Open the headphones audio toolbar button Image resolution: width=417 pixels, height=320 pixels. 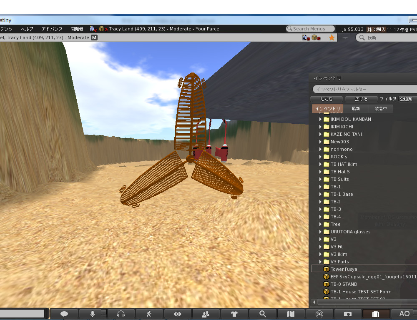(x=121, y=314)
